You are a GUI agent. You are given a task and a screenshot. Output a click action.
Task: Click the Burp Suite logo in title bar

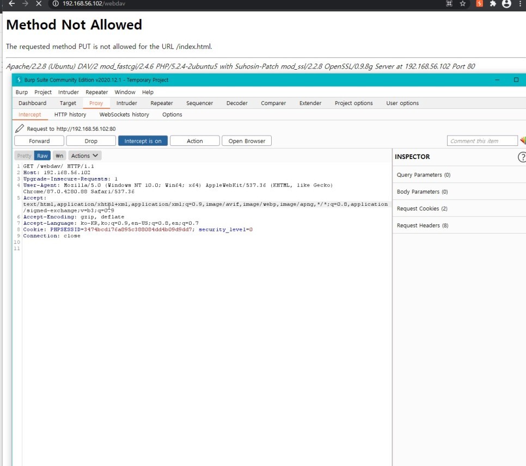tap(19, 80)
